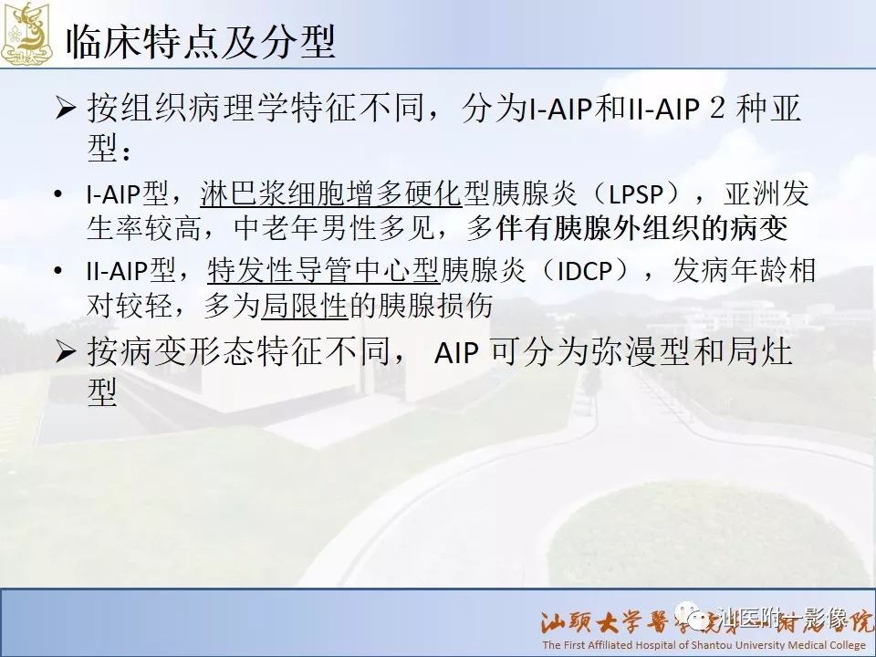Click The First Affiliated Hospital footer text
Screen dimensions: 876x657
pos(704,644)
